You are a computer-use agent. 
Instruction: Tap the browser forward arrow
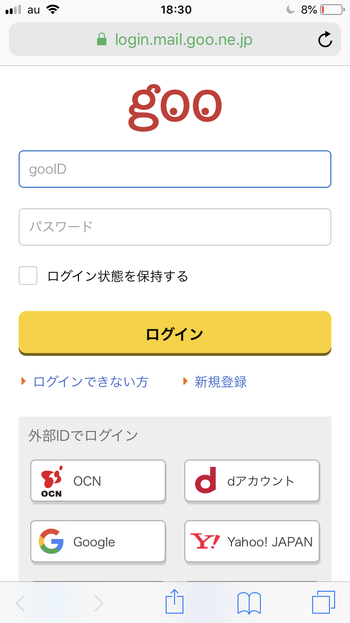(x=98, y=603)
